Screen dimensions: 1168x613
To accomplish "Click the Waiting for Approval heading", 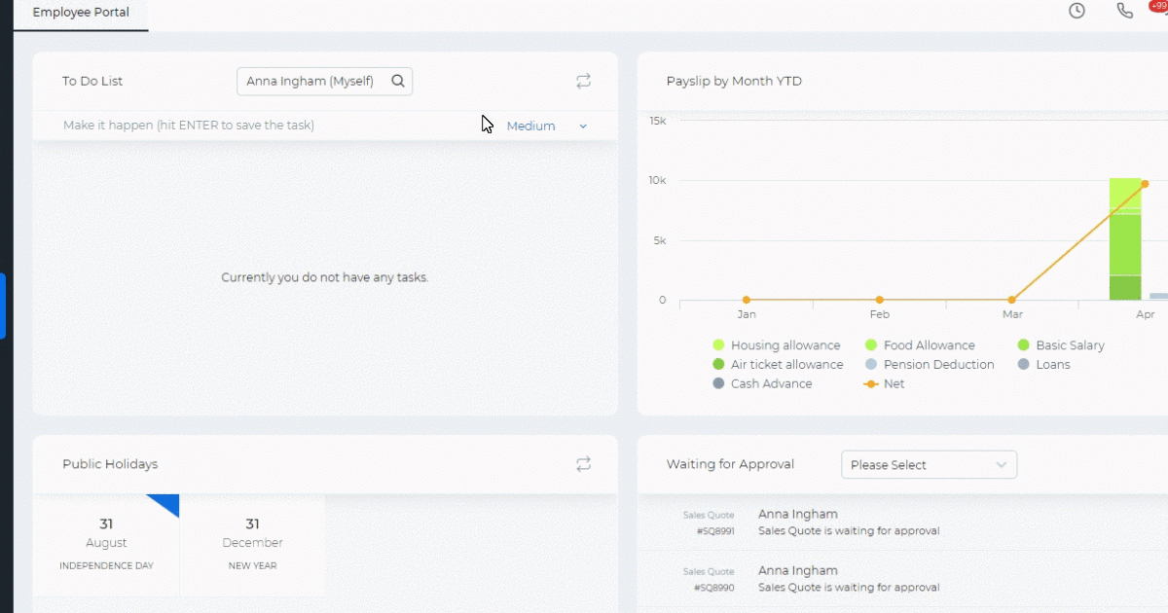I will click(730, 464).
